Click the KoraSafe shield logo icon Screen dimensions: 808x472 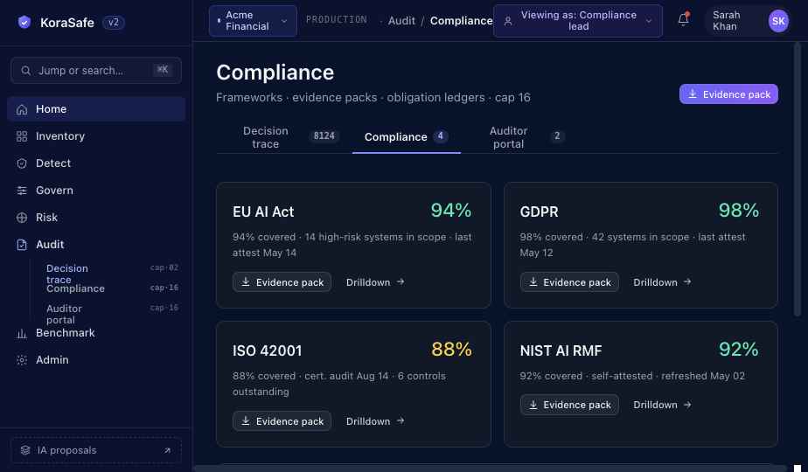(24, 22)
